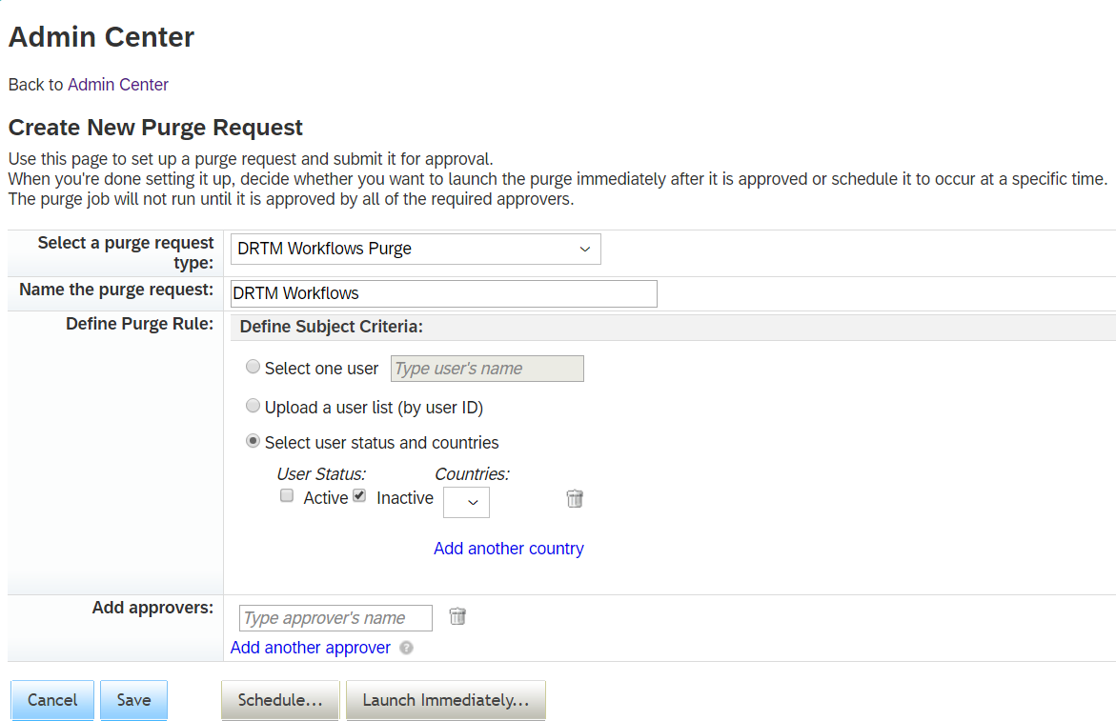Click Add another country link
The height and width of the screenshot is (721, 1116).
(509, 549)
